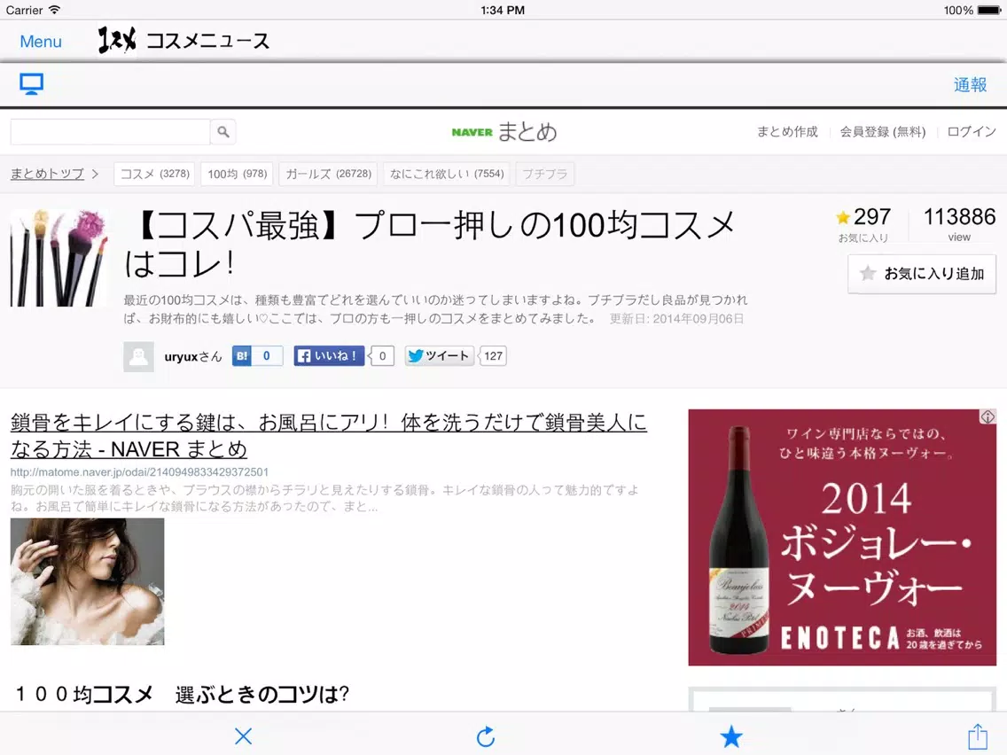The height and width of the screenshot is (755, 1007).
Task: Open uryux user avatar icon
Action: point(138,356)
